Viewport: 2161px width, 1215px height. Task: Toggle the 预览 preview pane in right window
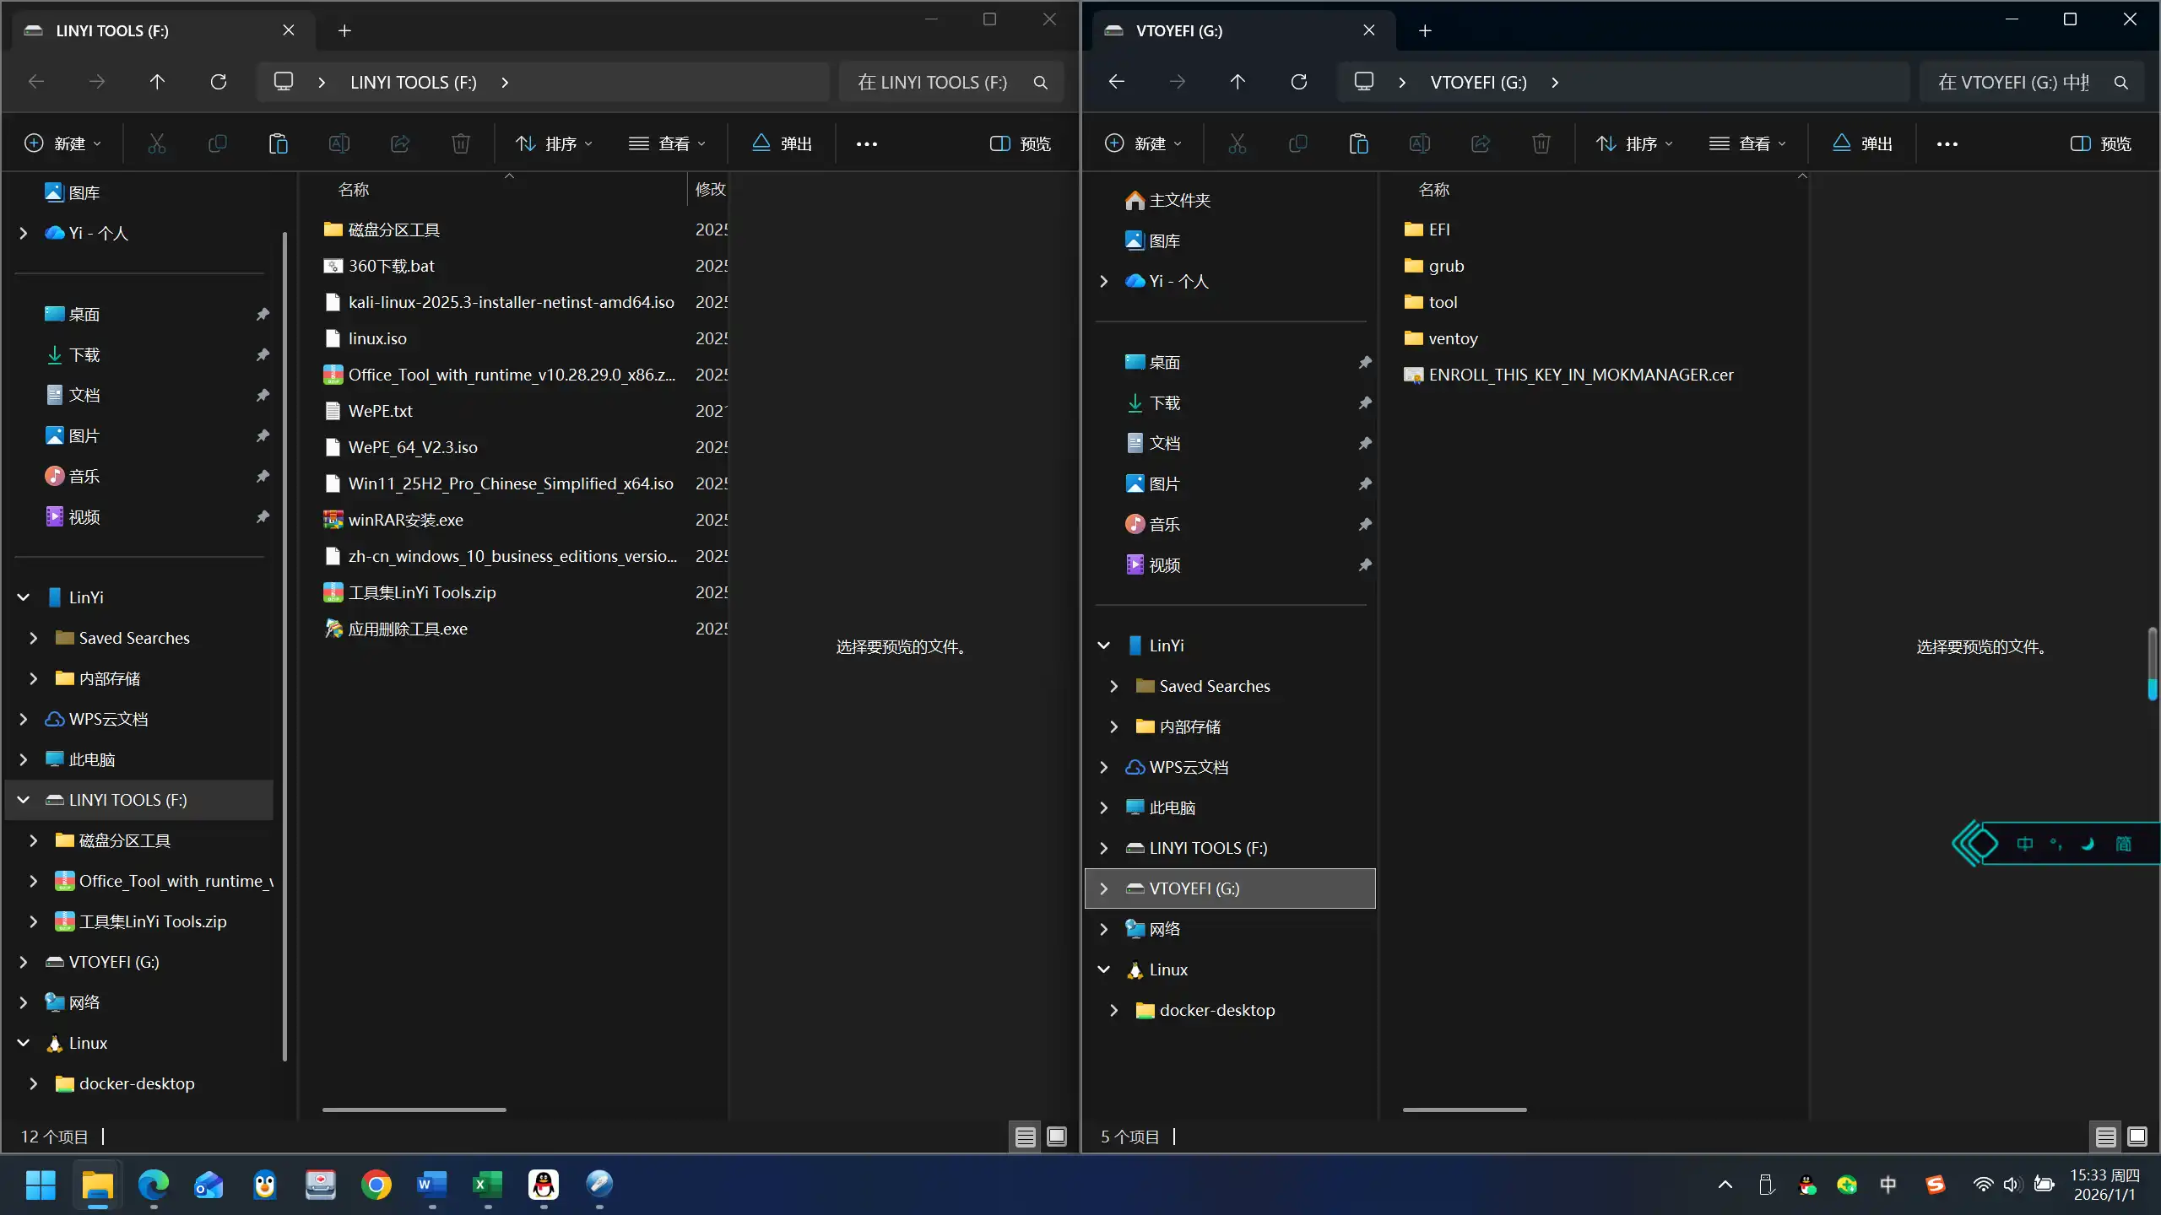click(2100, 143)
